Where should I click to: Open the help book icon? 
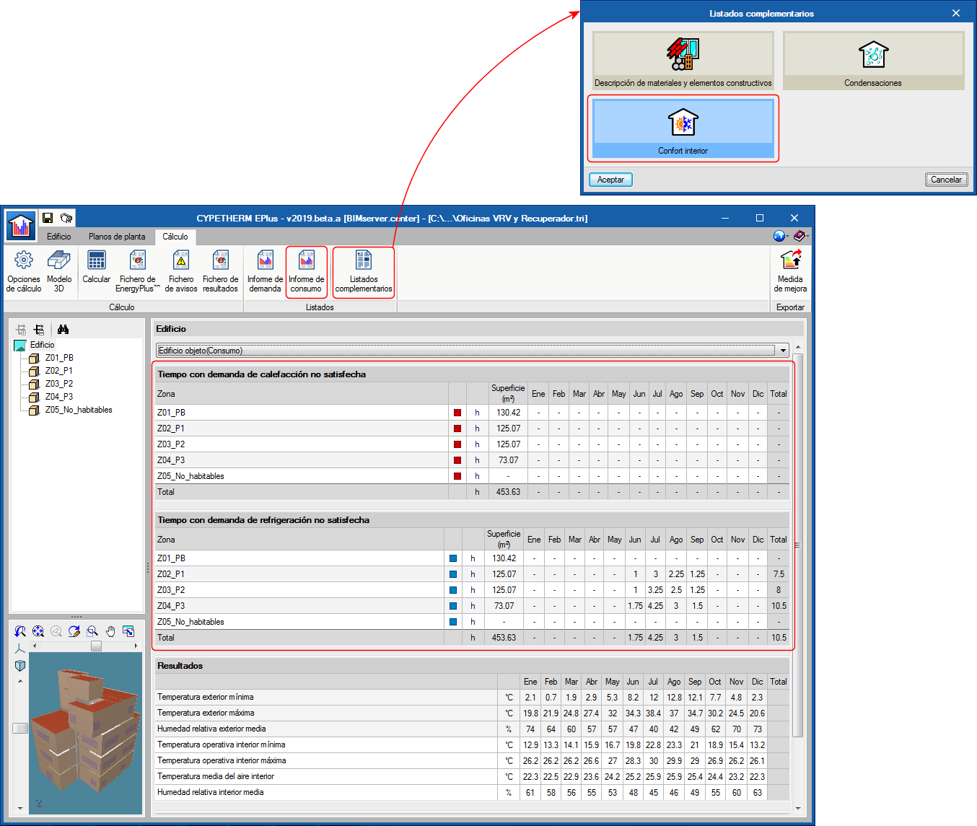click(x=799, y=236)
